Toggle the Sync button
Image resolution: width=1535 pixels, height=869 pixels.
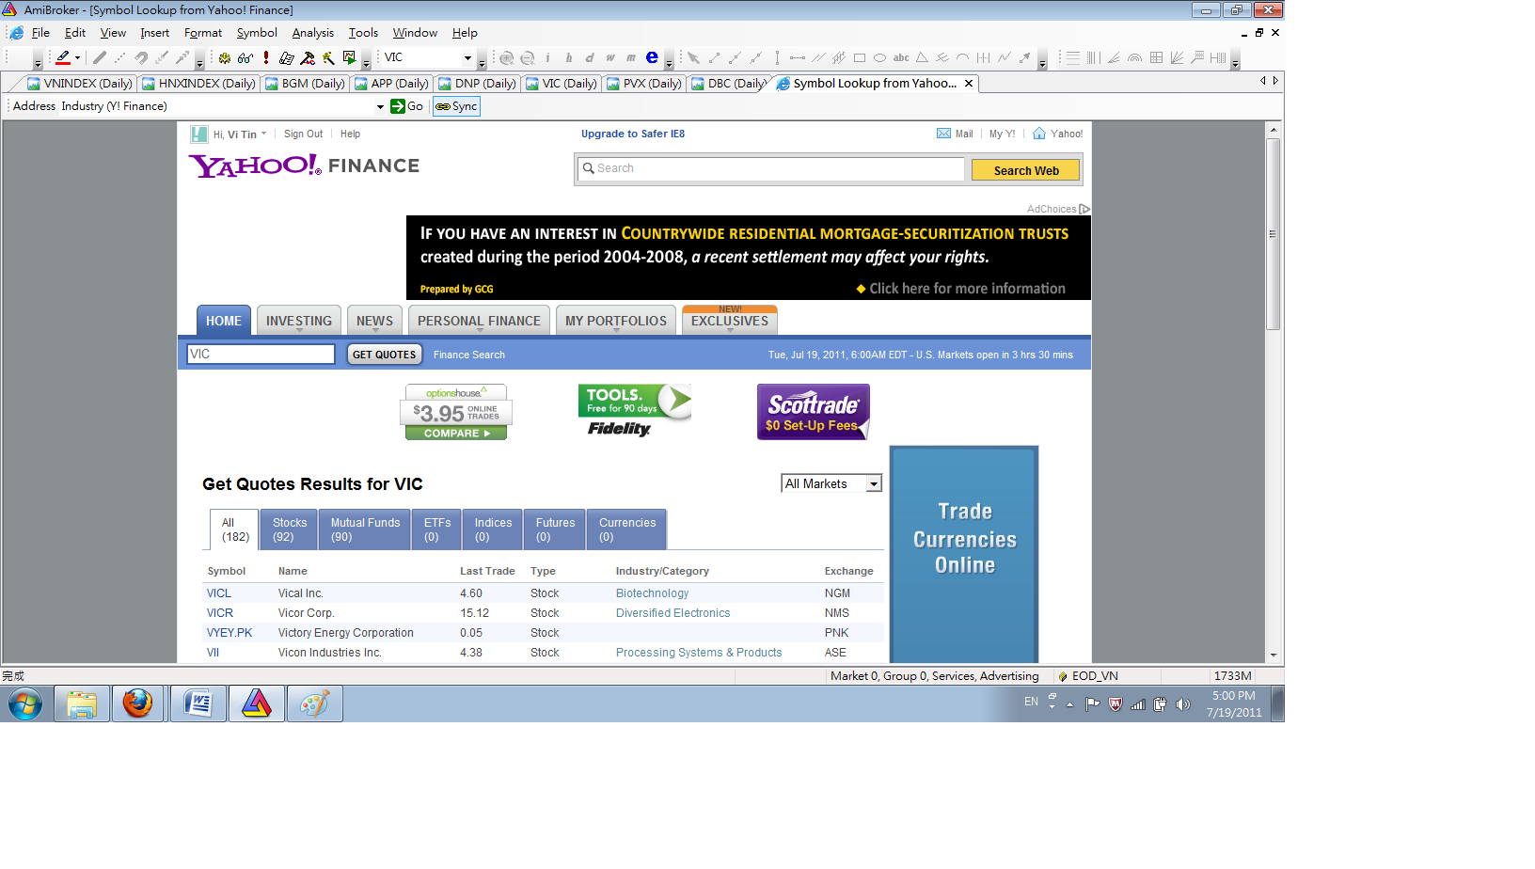(457, 106)
